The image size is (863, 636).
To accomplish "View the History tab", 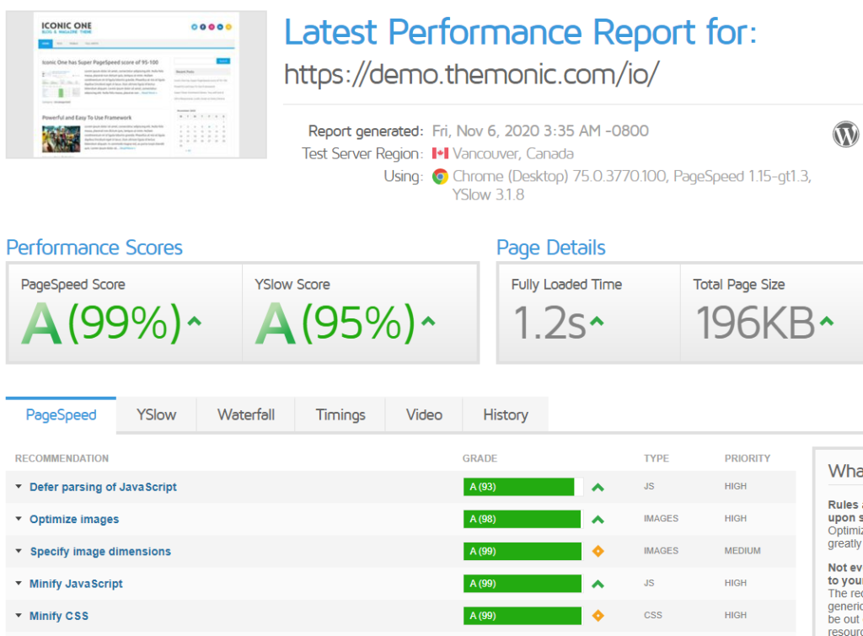I will point(506,414).
